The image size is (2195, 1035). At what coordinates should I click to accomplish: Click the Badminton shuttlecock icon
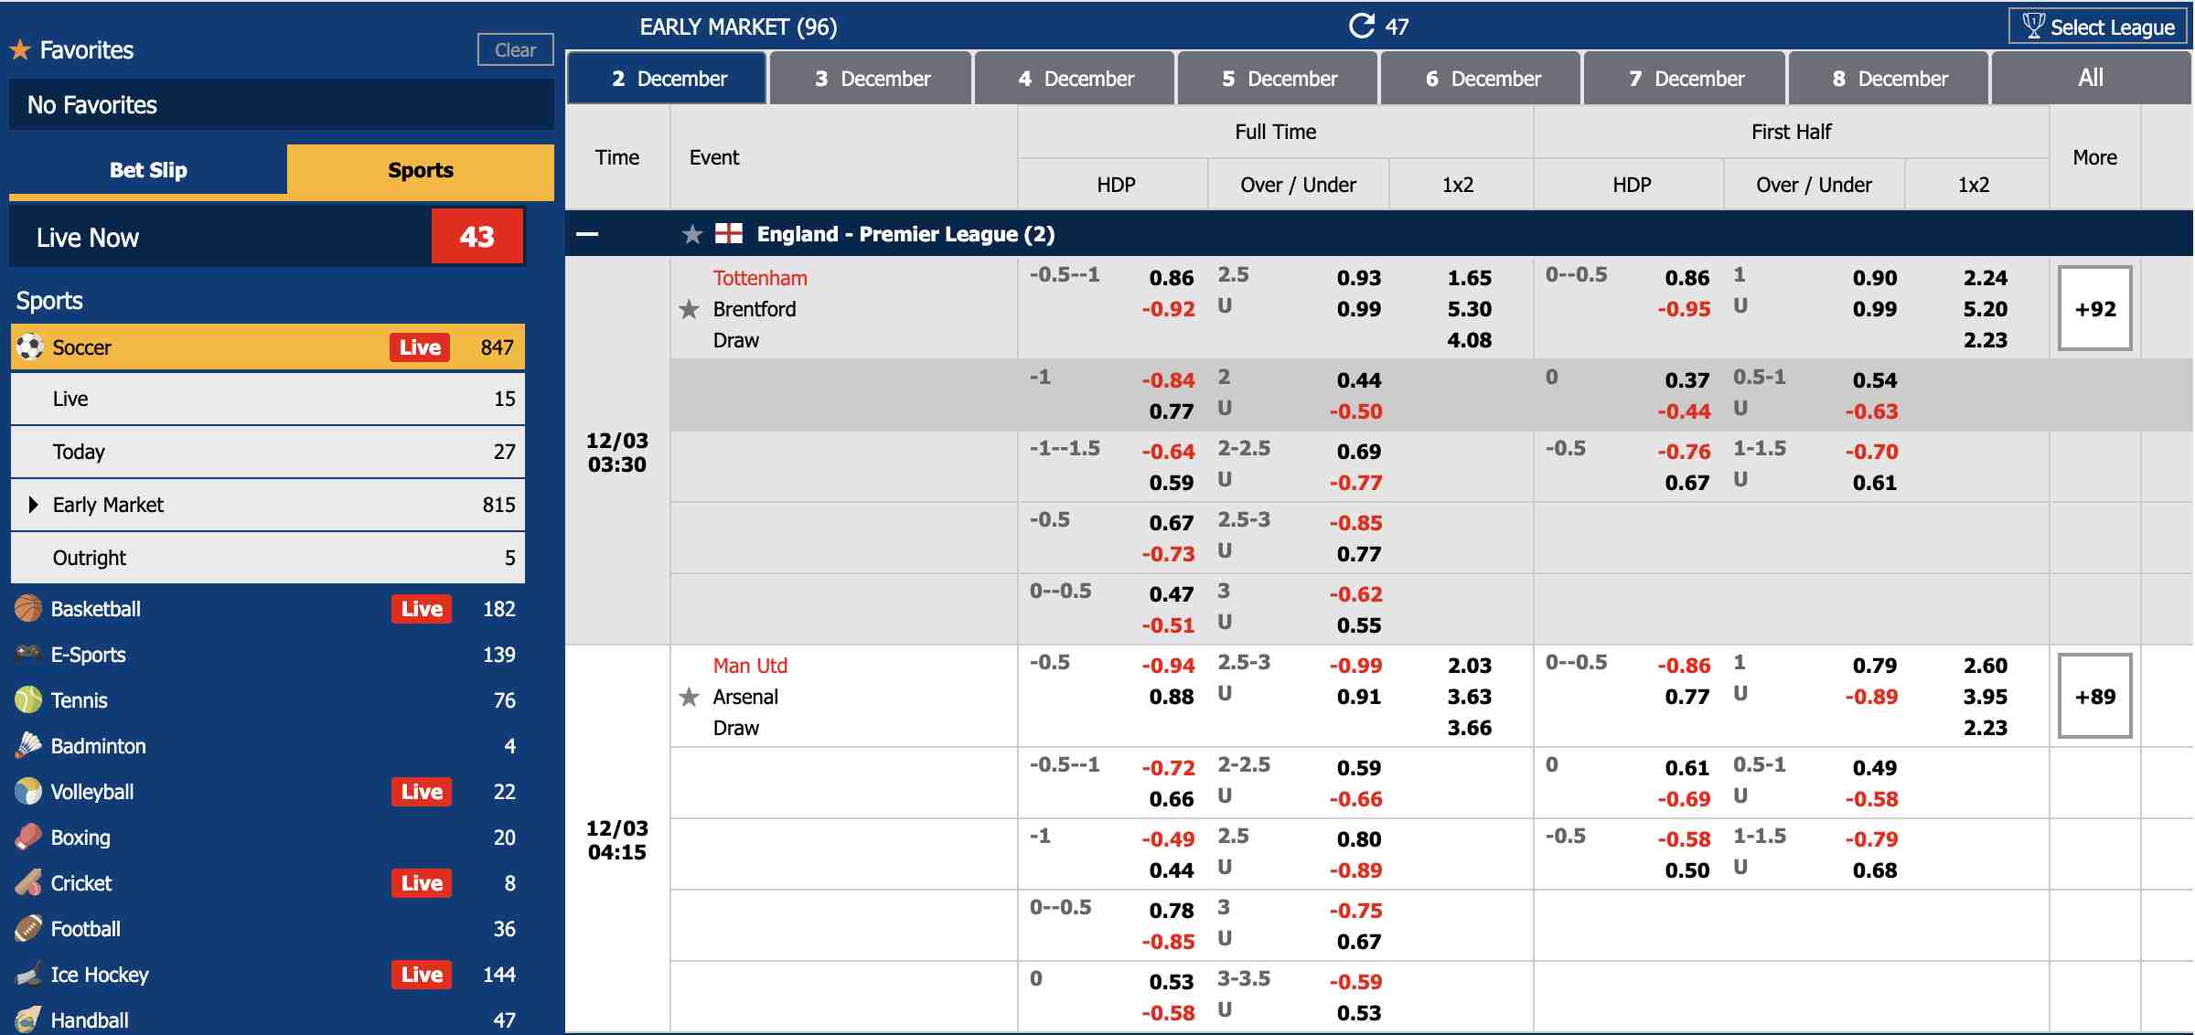(28, 745)
